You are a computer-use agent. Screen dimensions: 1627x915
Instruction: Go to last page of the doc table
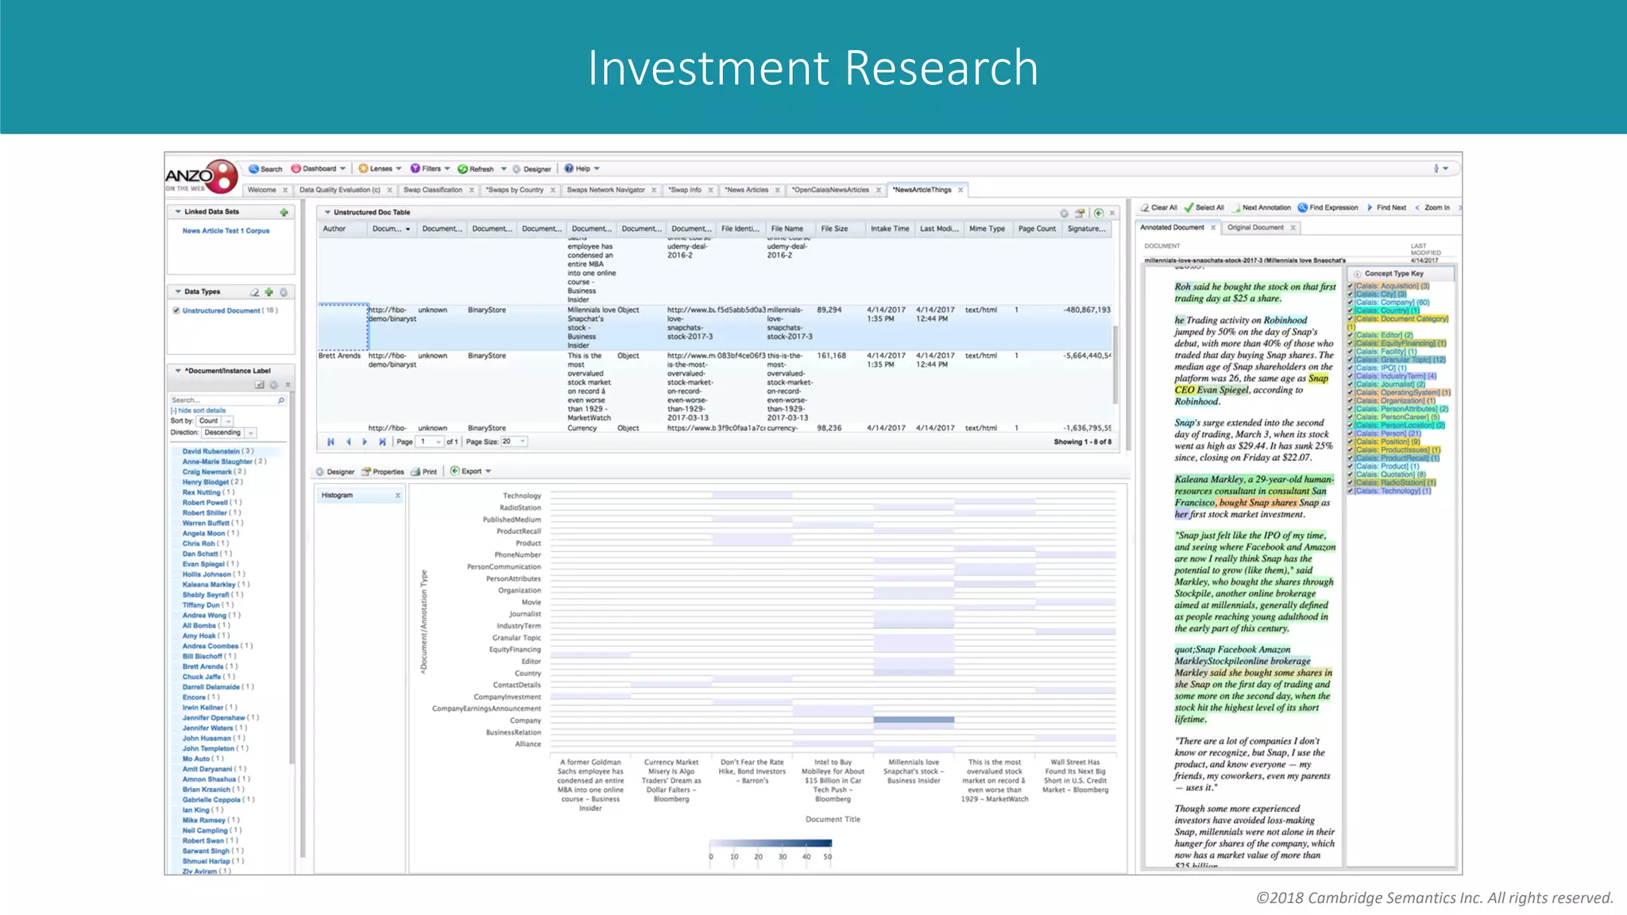pyautogui.click(x=382, y=442)
